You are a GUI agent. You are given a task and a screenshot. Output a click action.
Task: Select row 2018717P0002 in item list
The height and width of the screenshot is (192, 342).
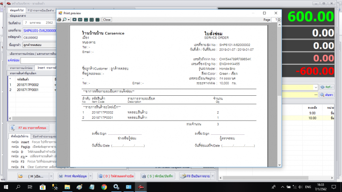[32, 85]
